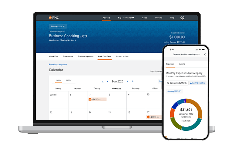This screenshot has width=234, height=153.
Task: Open the Accounts menu item
Action: pos(106,18)
